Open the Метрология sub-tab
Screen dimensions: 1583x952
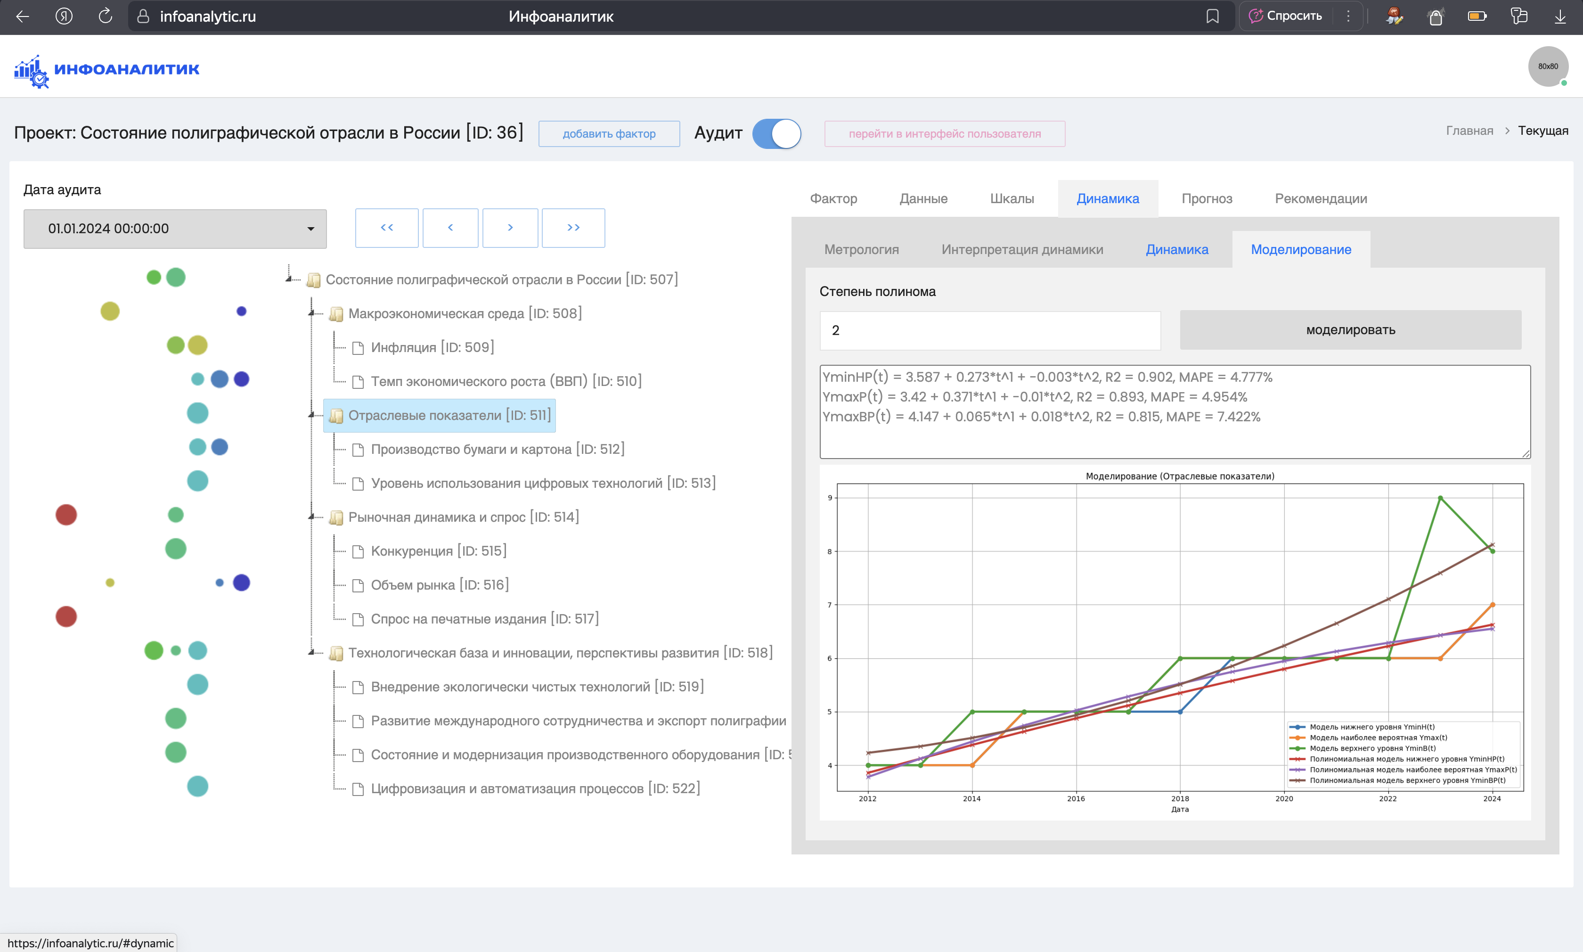[861, 250]
